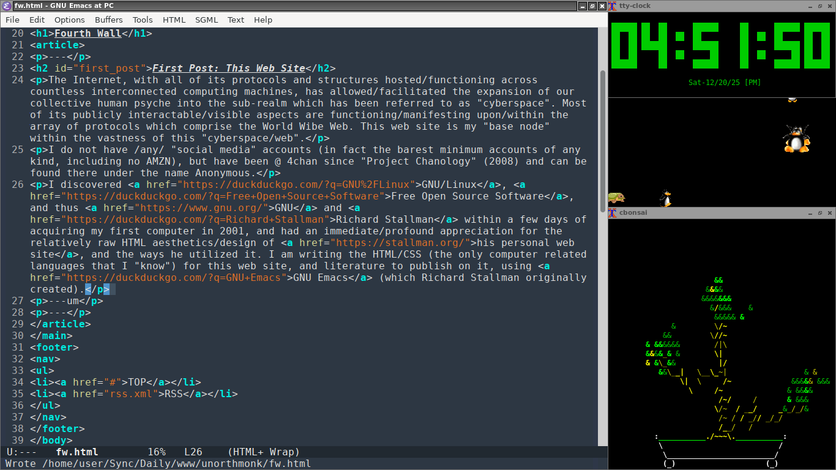Image resolution: width=836 pixels, height=470 pixels.
Task: Close the tty-clock window
Action: [830, 6]
